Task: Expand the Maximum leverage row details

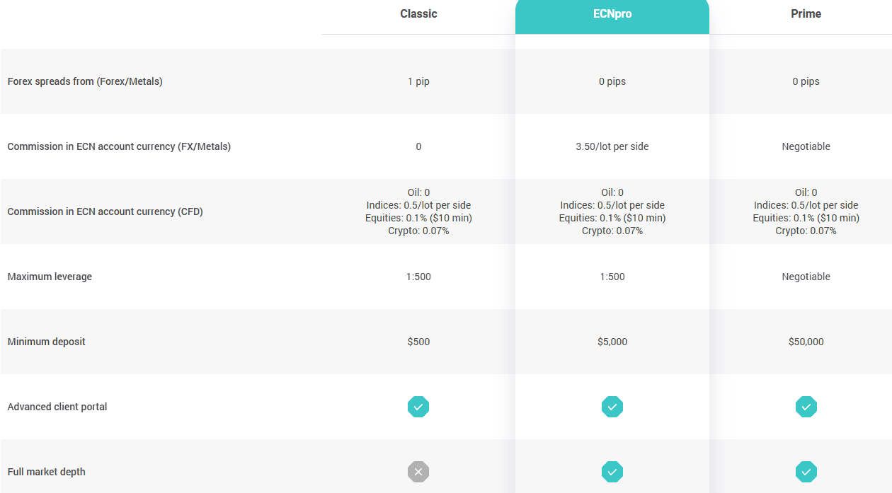Action: point(50,277)
